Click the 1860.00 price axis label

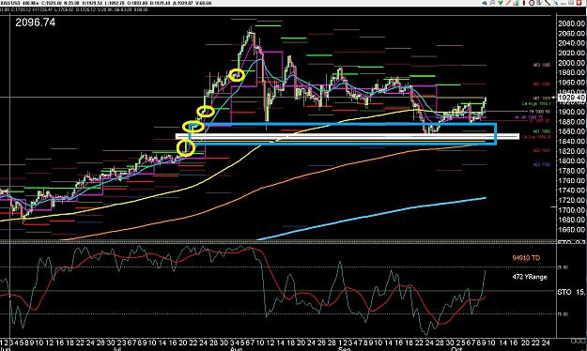click(571, 131)
